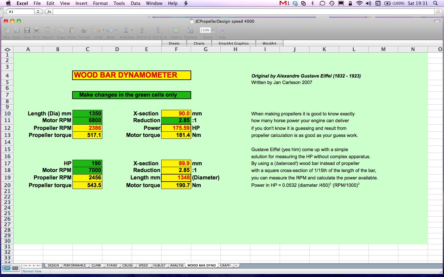The image size is (444, 277).
Task: Open the Charts gallery tab
Action: coord(199,43)
